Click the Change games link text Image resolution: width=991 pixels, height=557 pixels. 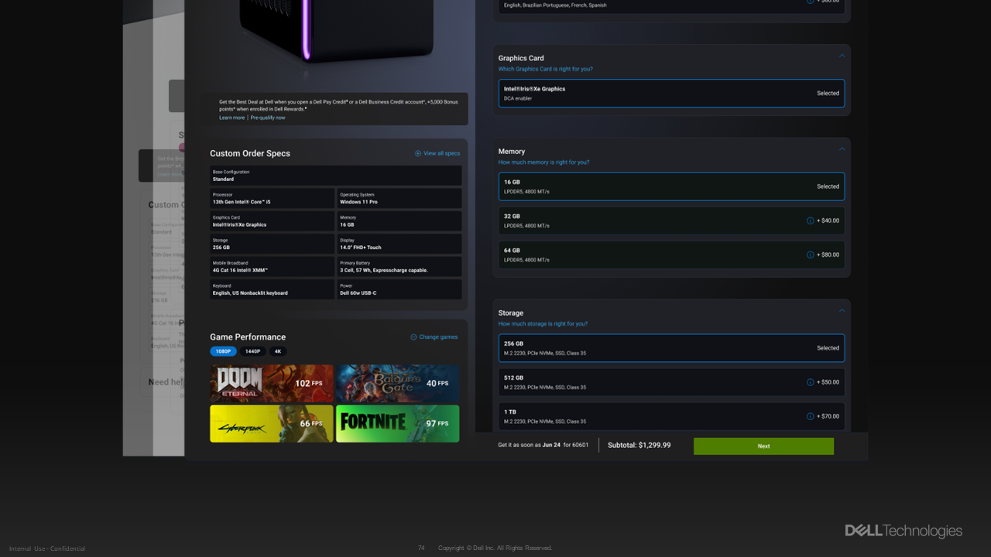(x=438, y=337)
